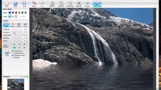Image resolution: width=161 pixels, height=90 pixels.
Task: Select water mask 5
Action: (22, 13)
